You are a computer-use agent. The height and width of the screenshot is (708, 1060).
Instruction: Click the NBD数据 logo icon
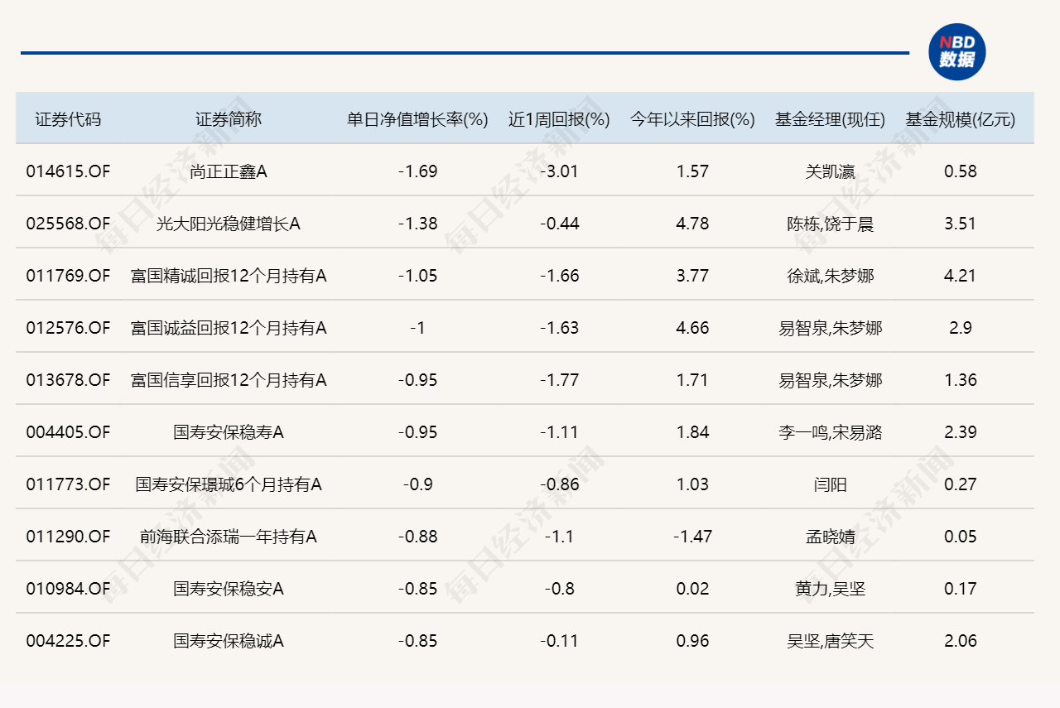tap(956, 51)
